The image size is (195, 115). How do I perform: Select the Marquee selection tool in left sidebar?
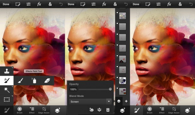pos(7,100)
